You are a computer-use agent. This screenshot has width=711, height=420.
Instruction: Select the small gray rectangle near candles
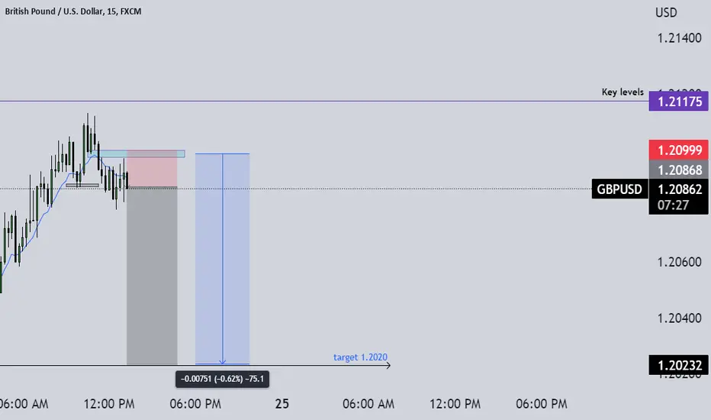coord(82,186)
